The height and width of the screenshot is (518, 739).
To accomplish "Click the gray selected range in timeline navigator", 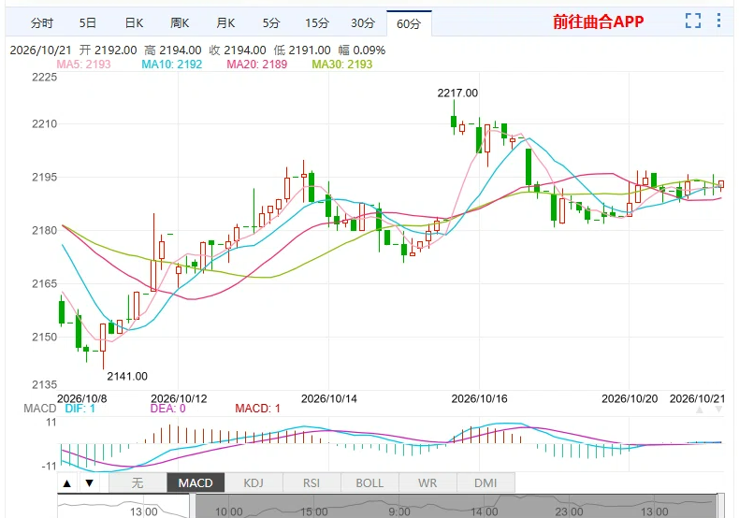I will point(456,506).
